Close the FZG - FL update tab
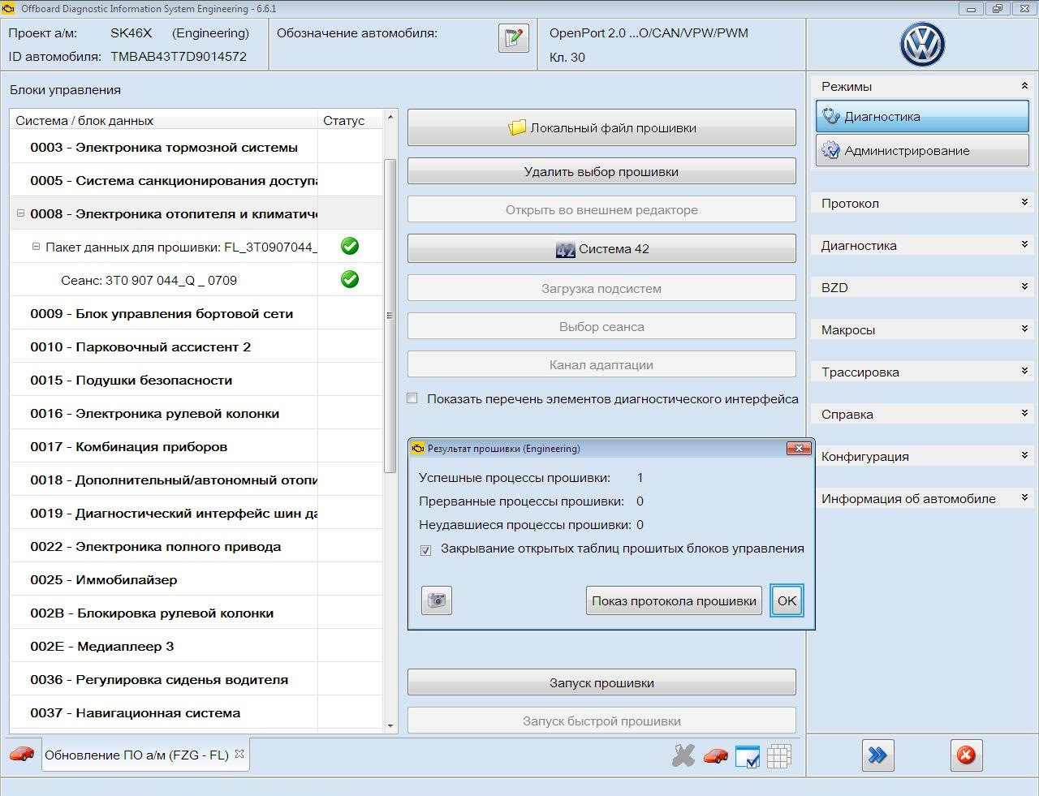Screen dimensions: 1039x796 (239, 754)
